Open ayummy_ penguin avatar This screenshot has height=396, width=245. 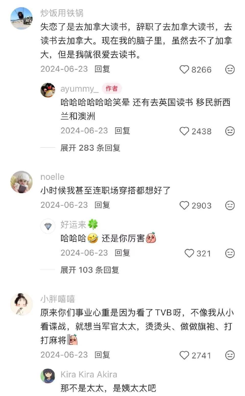pos(48,90)
